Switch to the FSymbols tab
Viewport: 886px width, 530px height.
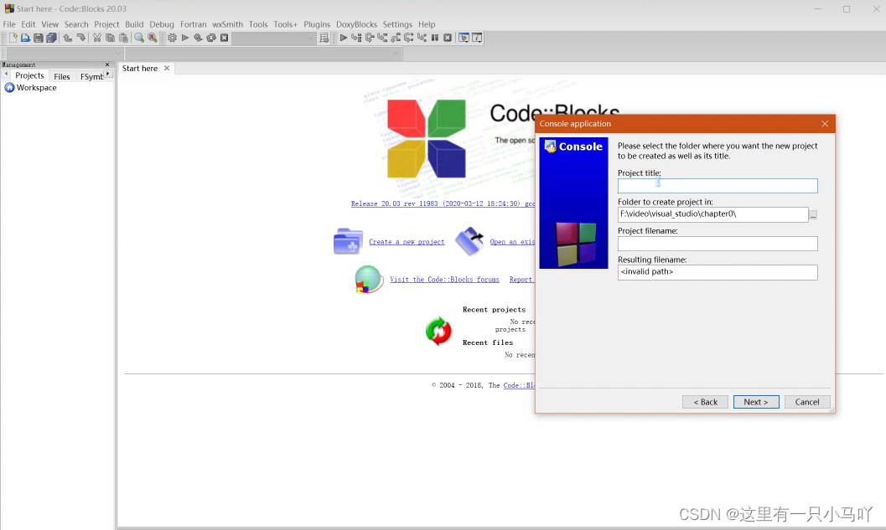[91, 76]
